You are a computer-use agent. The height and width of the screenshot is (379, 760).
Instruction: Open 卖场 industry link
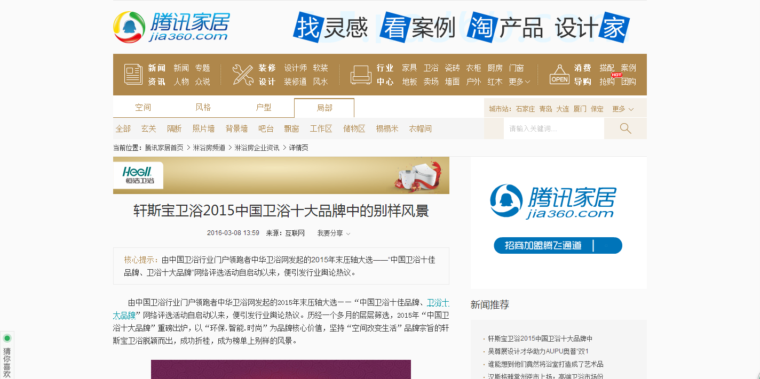tap(431, 82)
